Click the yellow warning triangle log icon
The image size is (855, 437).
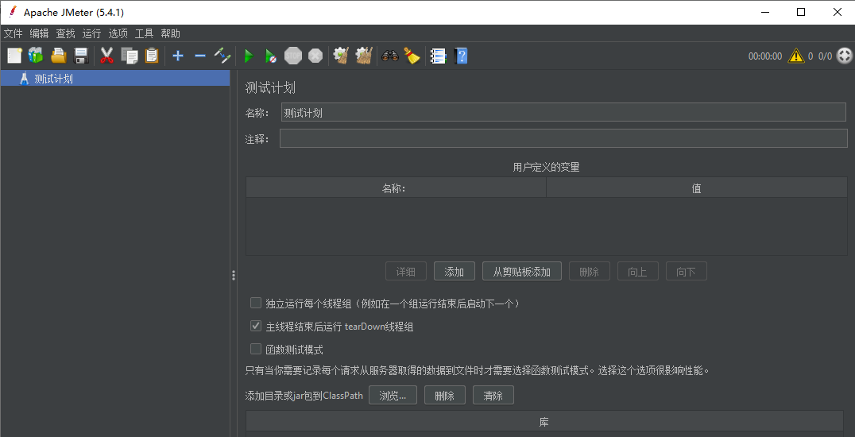click(x=795, y=56)
